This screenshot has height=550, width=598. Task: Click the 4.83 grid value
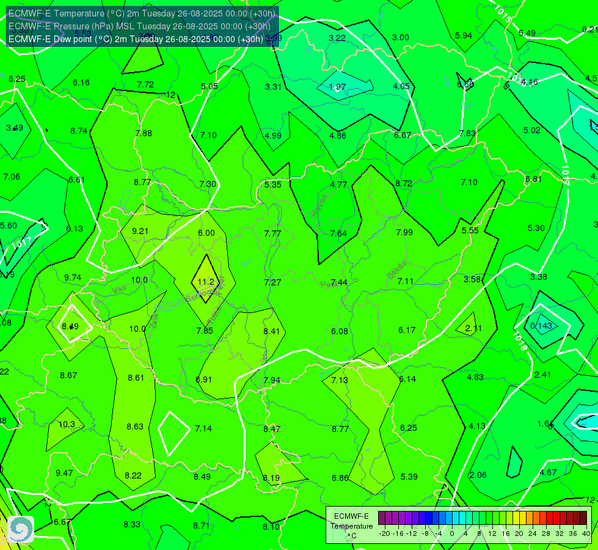[x=475, y=376]
